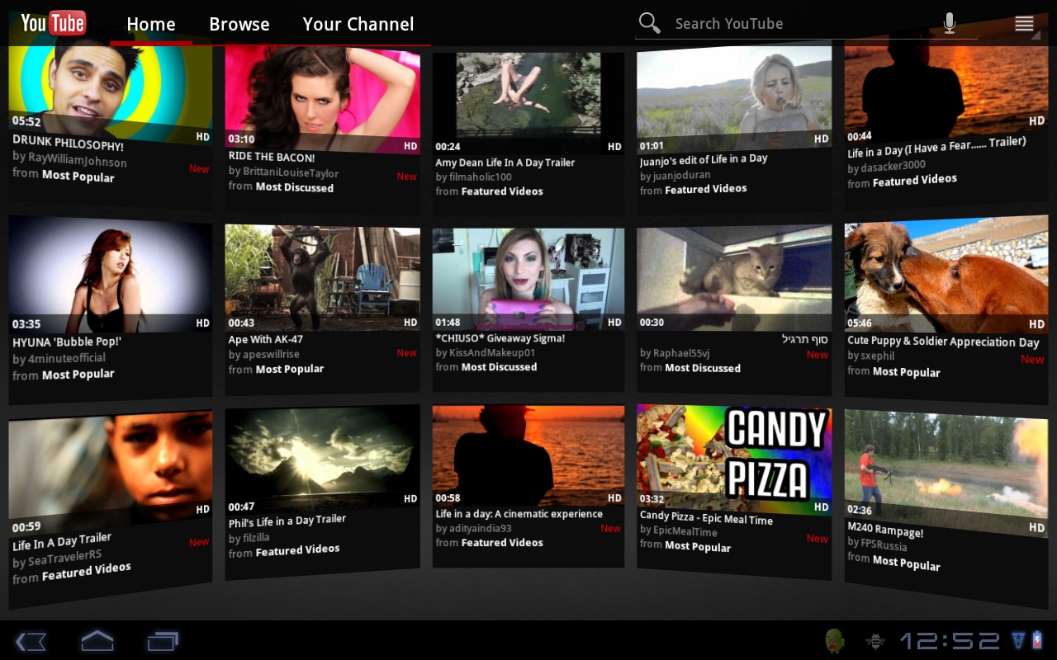Tap the system Back arrow button
The height and width of the screenshot is (660, 1057).
click(31, 641)
